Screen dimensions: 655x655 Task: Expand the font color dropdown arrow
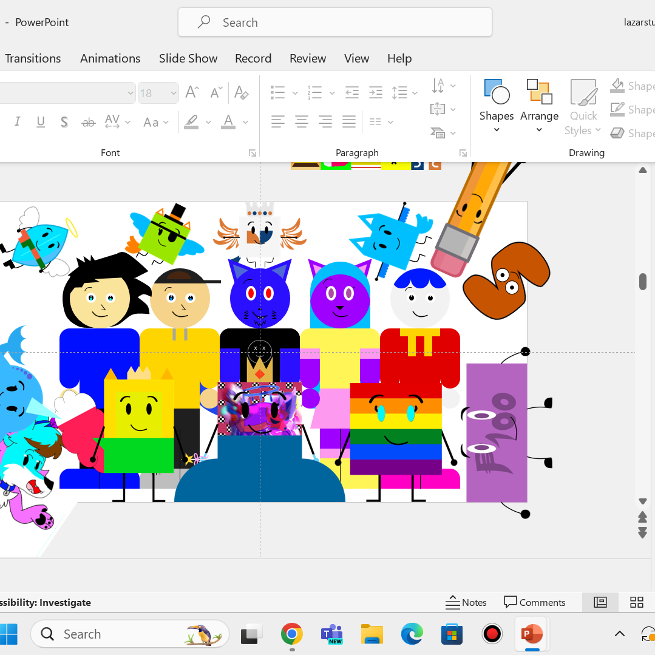(x=245, y=122)
